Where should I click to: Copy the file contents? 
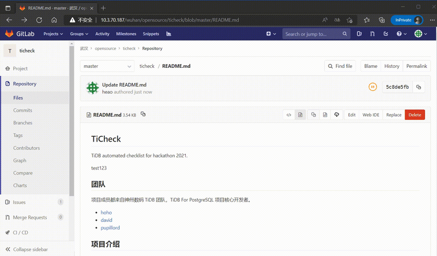pos(313,115)
